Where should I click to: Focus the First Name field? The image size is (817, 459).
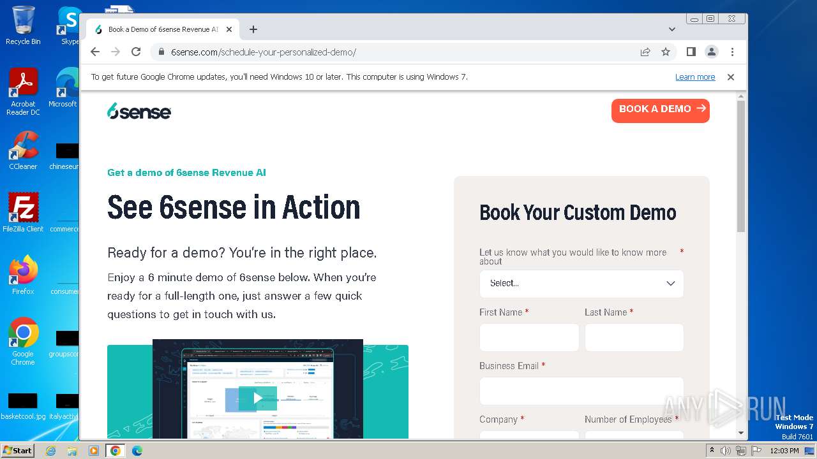(529, 337)
